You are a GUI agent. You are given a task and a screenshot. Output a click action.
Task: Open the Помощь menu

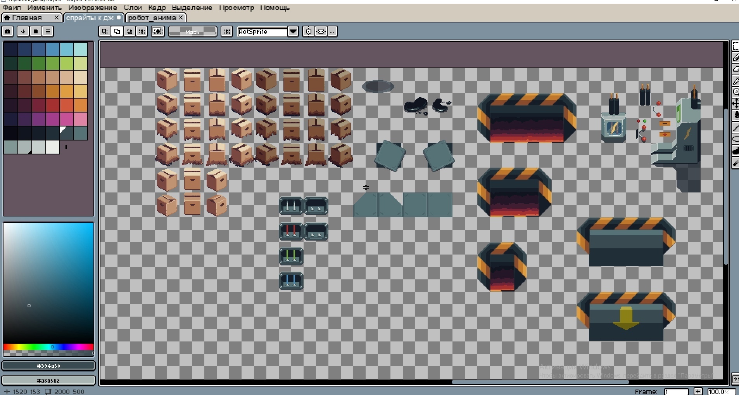[x=275, y=8]
